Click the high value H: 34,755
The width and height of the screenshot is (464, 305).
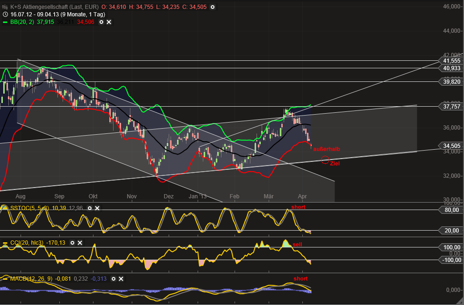point(141,7)
